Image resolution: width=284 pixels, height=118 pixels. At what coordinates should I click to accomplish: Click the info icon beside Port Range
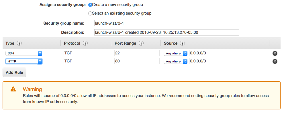tap(141, 44)
